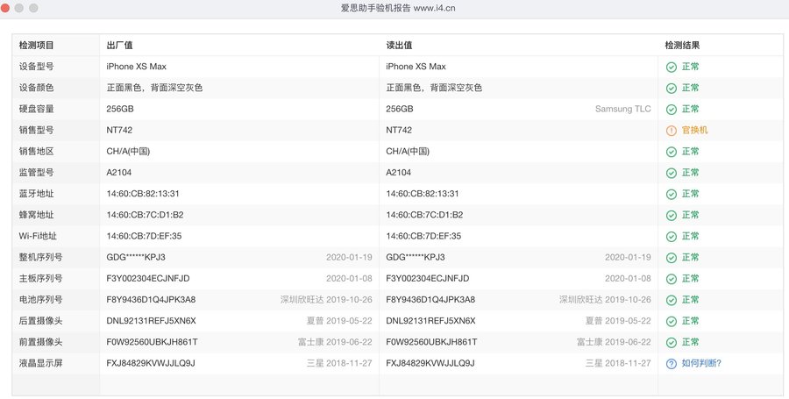This screenshot has width=789, height=399.
Task: Click the green check icon in 硬盘容量 row
Action: (x=672, y=110)
